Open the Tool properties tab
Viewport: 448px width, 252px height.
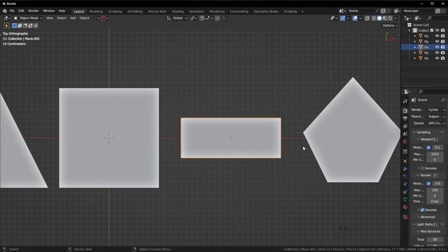tap(405, 101)
